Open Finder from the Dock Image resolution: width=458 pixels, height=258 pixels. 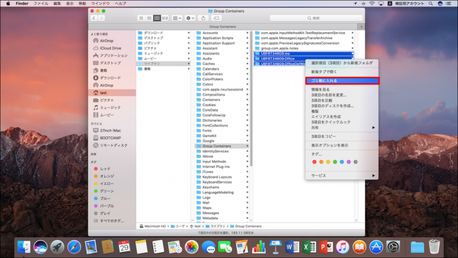(24, 247)
